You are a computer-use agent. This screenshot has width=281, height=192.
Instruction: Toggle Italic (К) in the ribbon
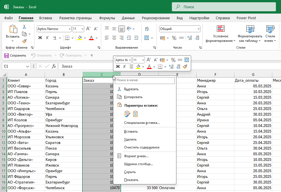click(47, 38)
